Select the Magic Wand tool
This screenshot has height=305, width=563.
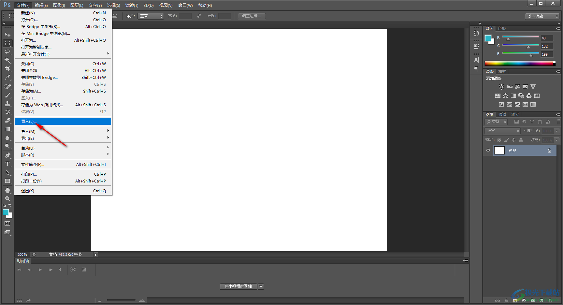click(x=7, y=60)
